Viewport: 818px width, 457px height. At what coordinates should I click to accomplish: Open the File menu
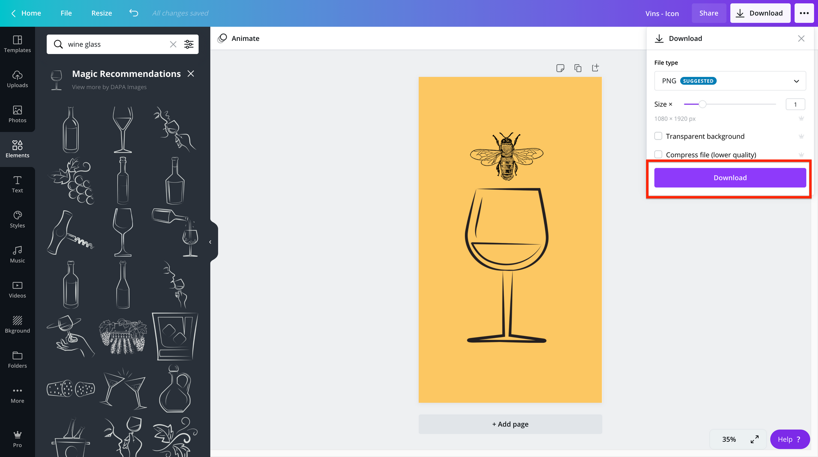pyautogui.click(x=66, y=12)
